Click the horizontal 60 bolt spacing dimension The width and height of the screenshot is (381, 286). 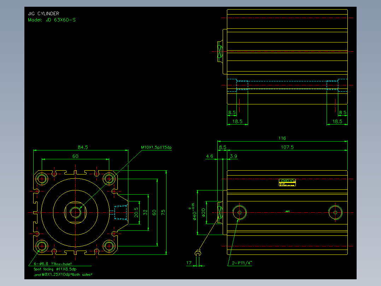pos(75,156)
